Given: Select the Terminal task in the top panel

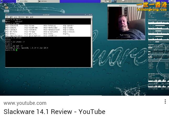Looking at the screenshot, I should point(49,1).
